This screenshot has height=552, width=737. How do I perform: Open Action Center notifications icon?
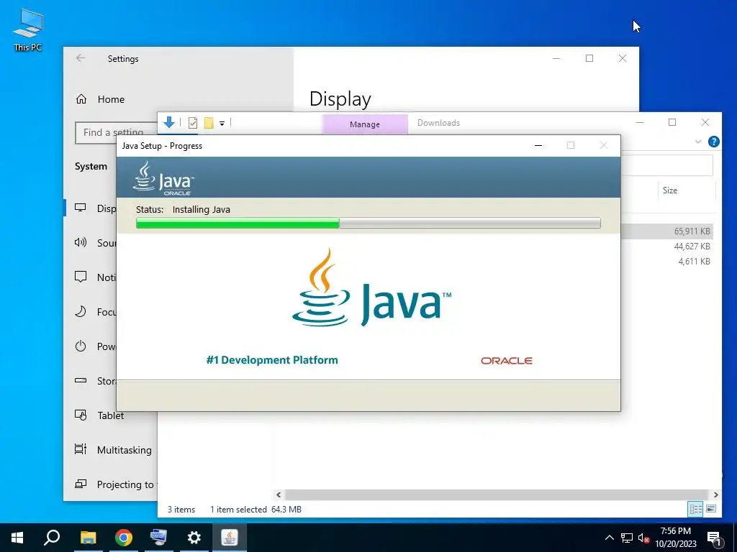tap(715, 538)
